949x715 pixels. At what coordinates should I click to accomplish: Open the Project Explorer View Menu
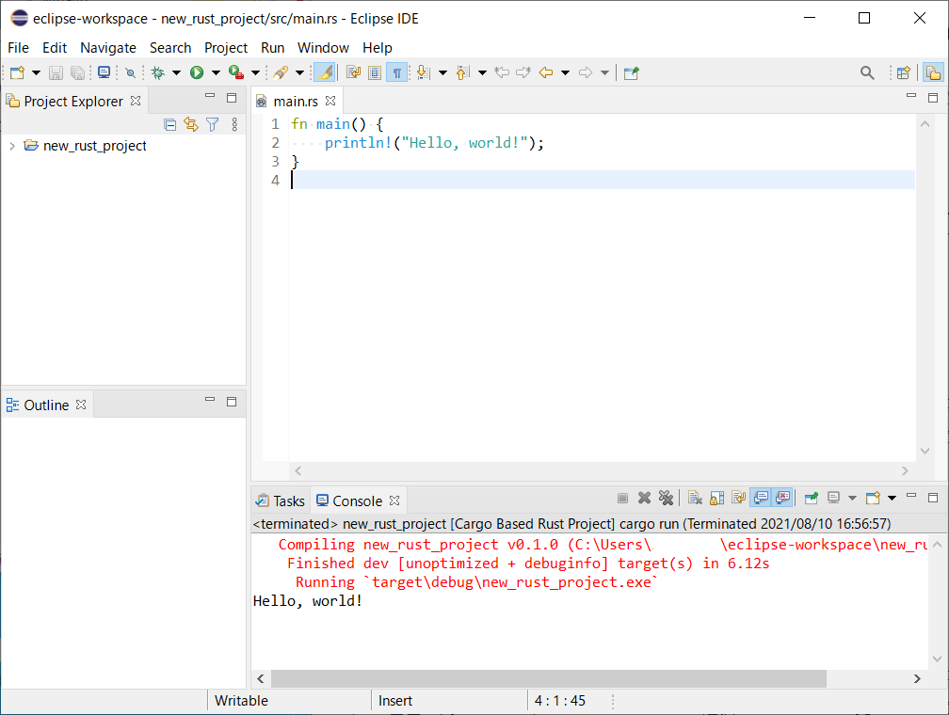click(x=234, y=124)
